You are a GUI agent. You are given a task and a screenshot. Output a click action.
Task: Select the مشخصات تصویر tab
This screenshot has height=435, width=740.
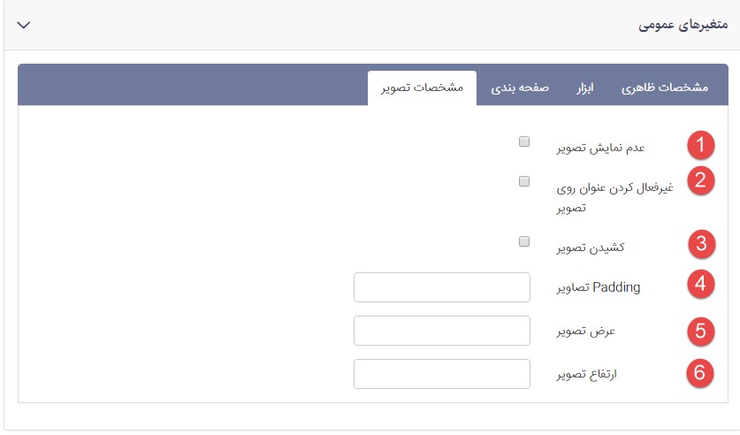422,88
